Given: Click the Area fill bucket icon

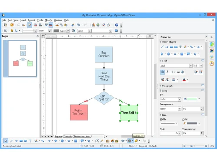Looking at the screenshot, I should click(73, 31).
